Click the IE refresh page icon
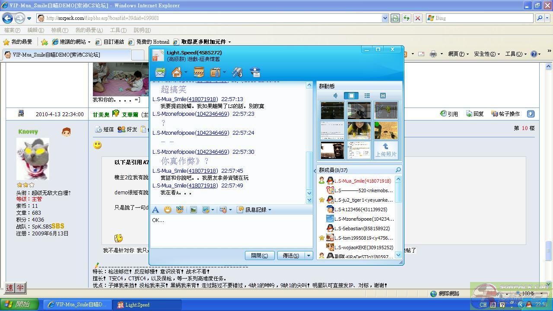This screenshot has width=553, height=311. pos(407,18)
